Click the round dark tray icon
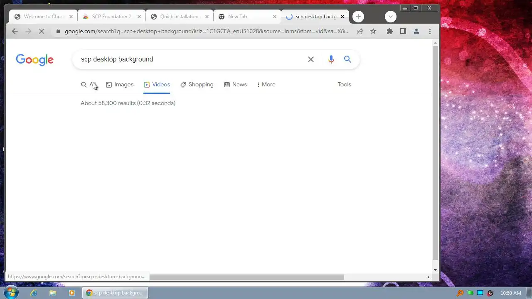Image resolution: width=532 pixels, height=299 pixels. [x=490, y=293]
